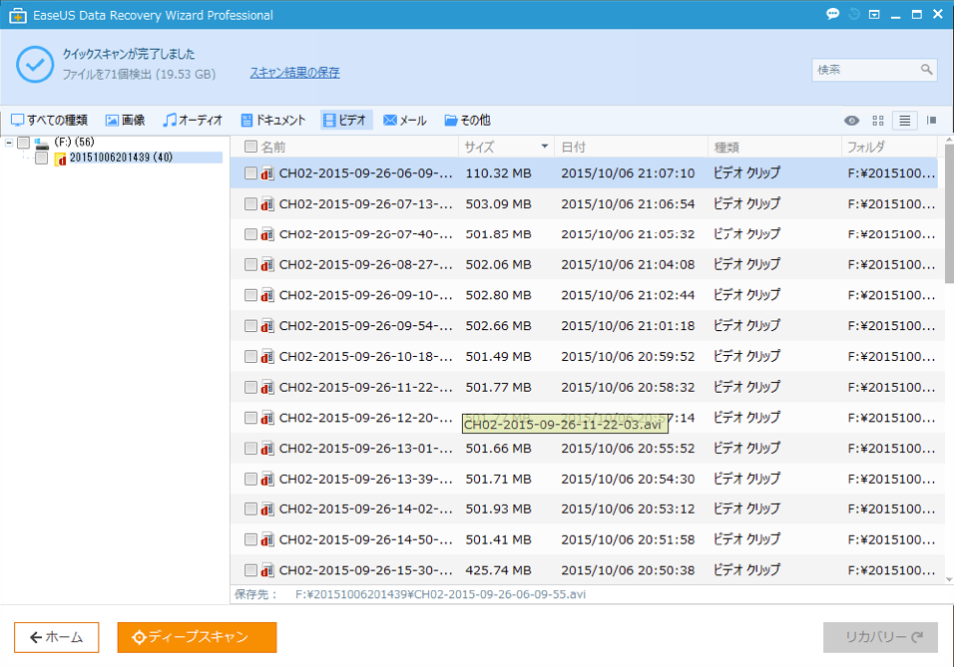
Task: Click video file icon for CH02-2015-09-26-13-01
Action: (x=267, y=448)
